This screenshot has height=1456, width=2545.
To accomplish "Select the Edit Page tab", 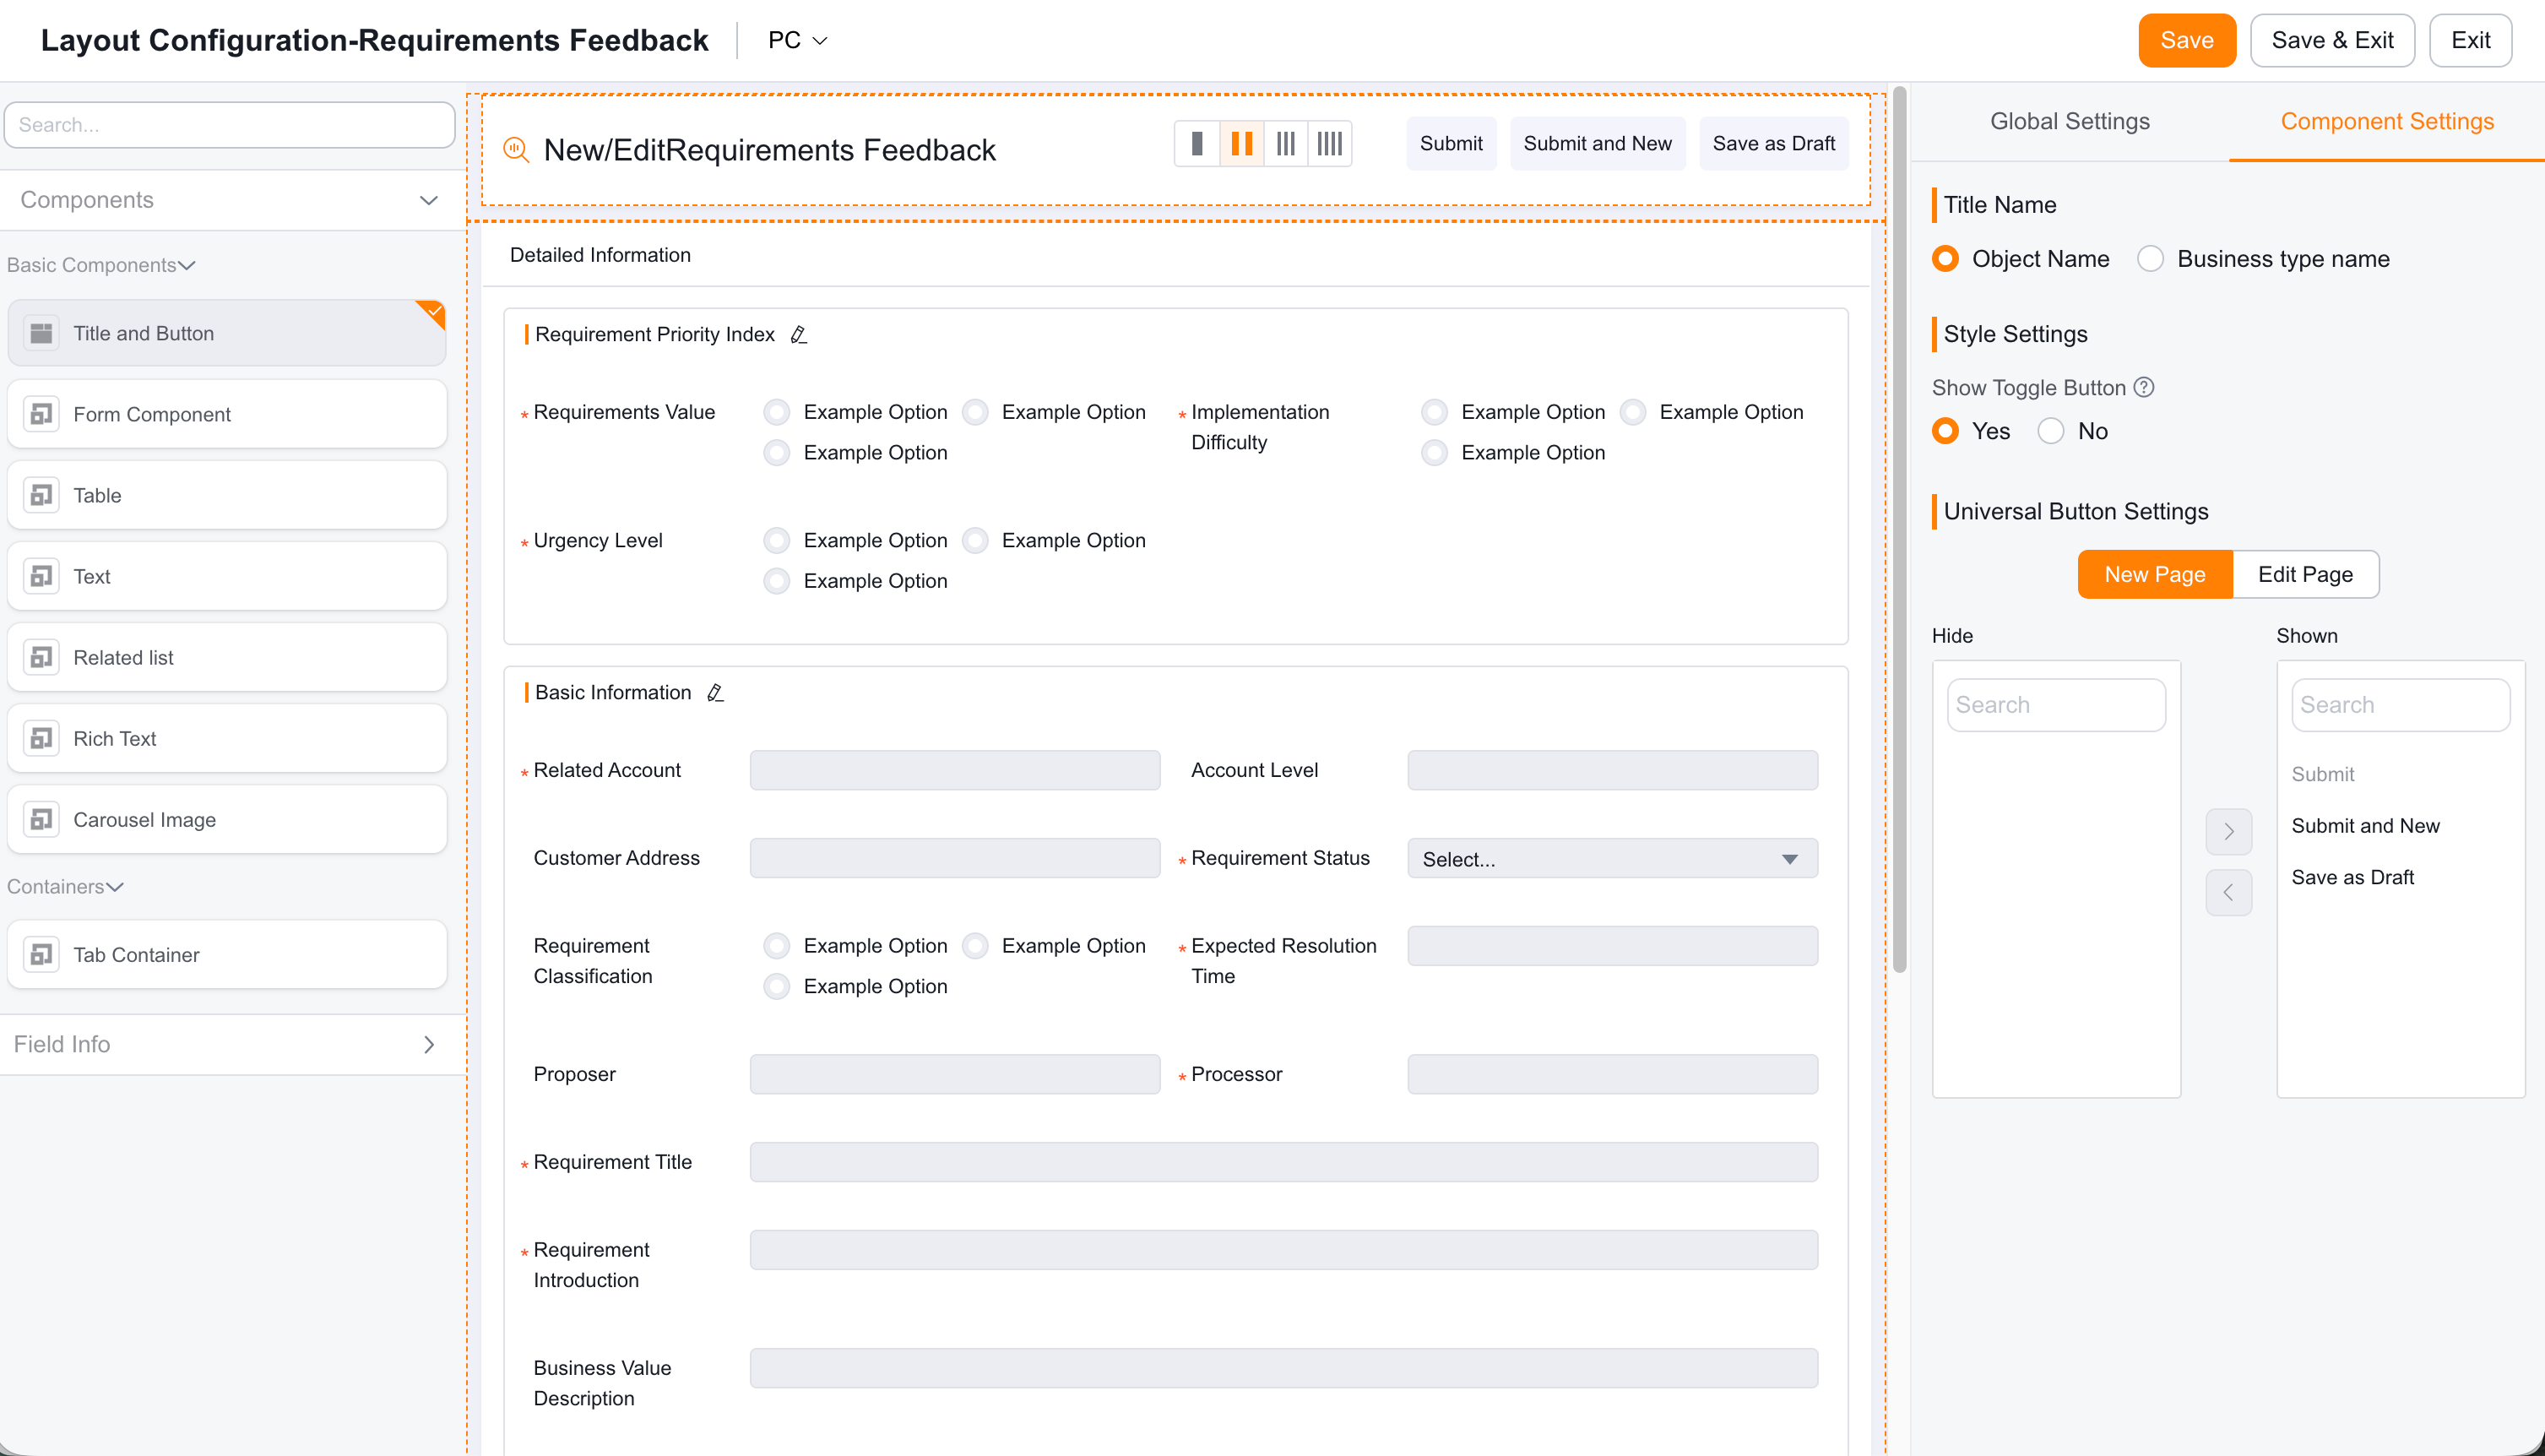I will 2305,574.
